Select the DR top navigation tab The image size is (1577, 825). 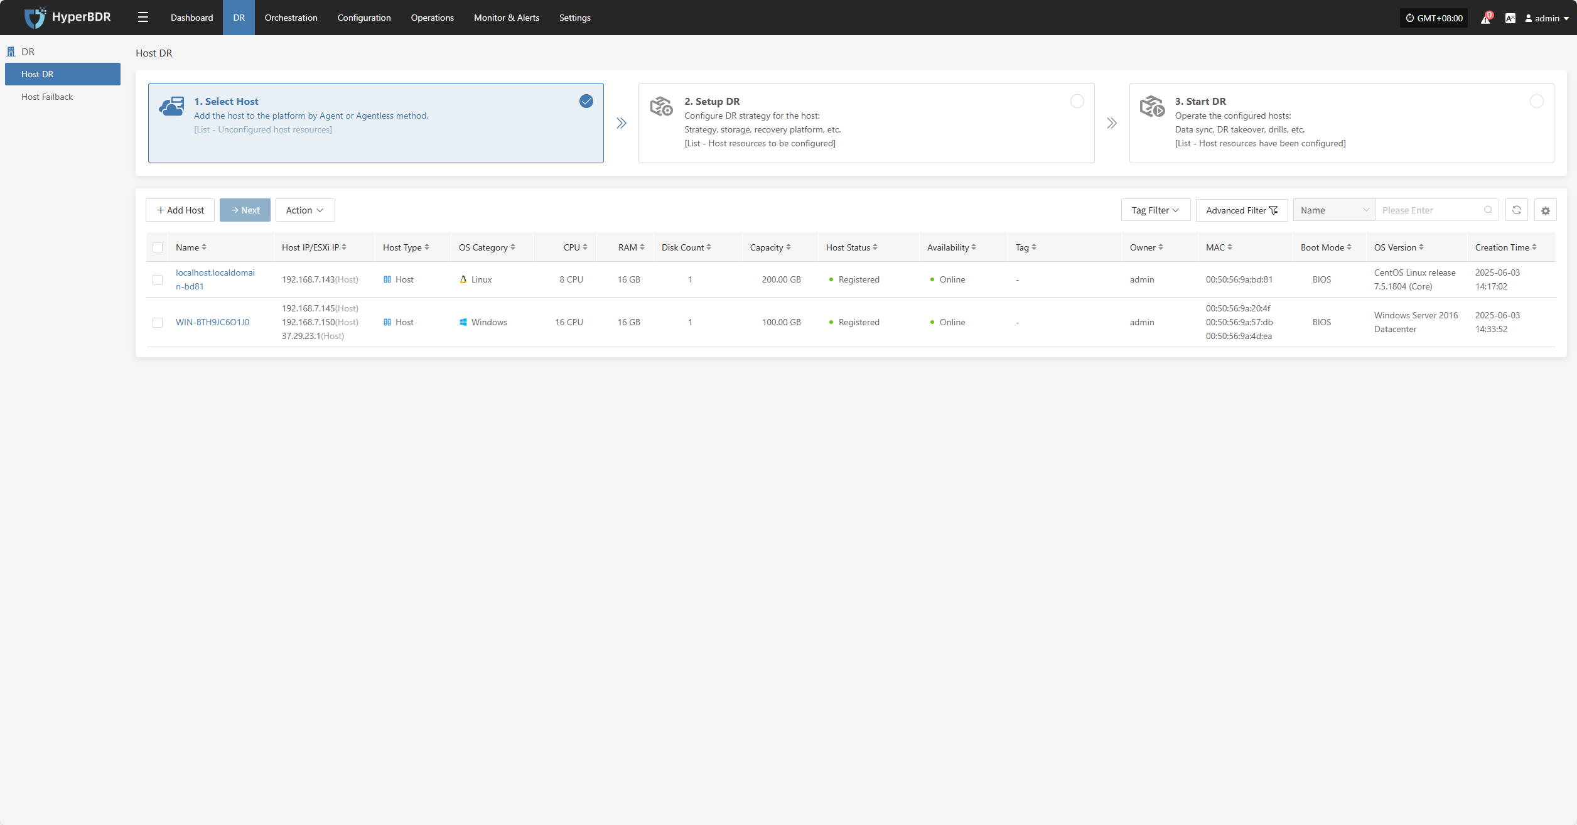[x=239, y=18]
